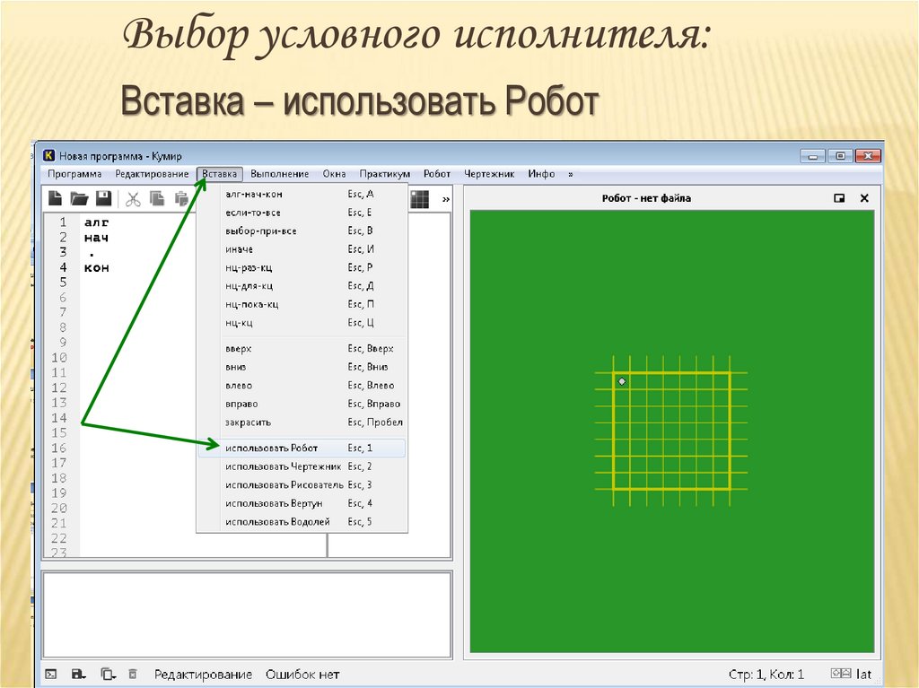Click the Paste clipboard icon

[181, 198]
